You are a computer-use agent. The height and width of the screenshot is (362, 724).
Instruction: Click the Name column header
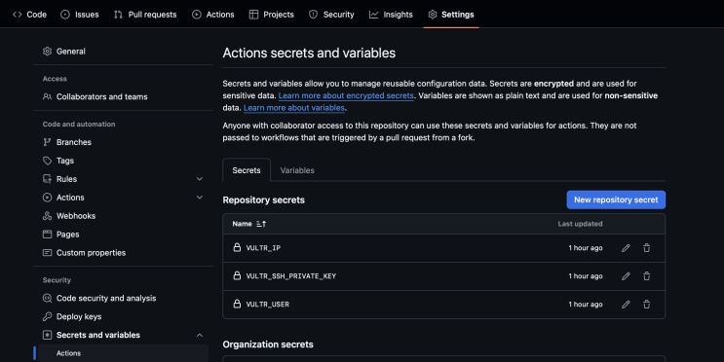(242, 224)
